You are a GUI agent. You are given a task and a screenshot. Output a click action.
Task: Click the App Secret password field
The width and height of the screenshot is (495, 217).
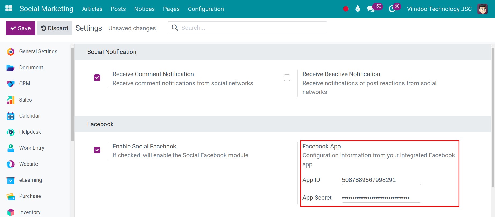click(x=381, y=198)
